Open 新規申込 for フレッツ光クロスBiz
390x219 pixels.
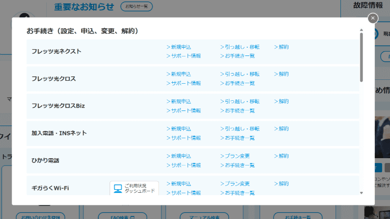point(179,101)
